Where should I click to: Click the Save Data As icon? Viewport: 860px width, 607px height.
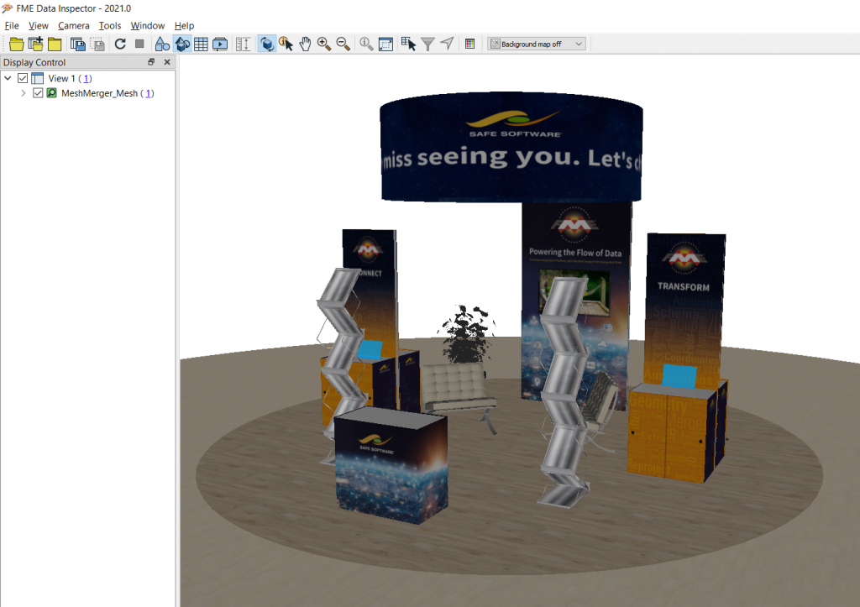78,44
